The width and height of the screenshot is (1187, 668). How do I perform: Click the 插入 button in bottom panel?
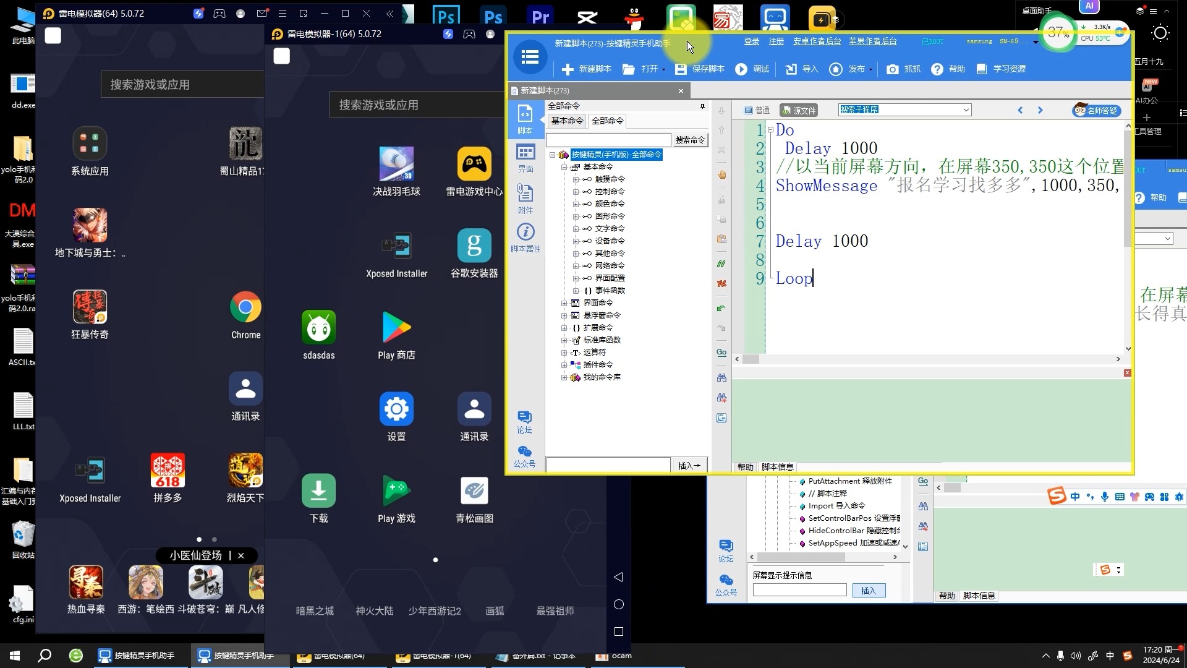[869, 589]
